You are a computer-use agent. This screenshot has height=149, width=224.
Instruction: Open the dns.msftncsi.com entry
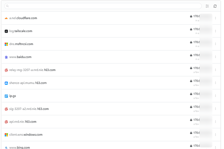pos(21,44)
